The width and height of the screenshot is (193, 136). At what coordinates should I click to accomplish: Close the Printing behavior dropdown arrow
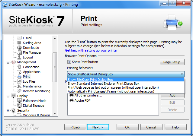tap(182, 74)
